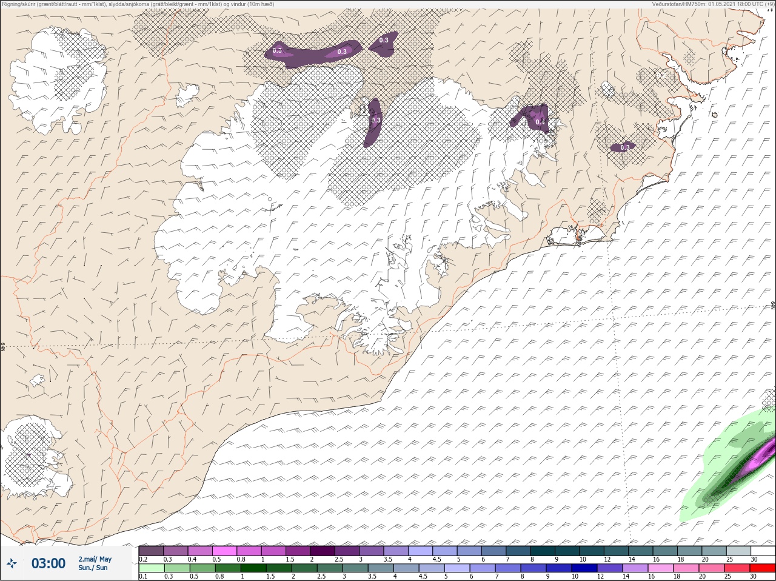Image resolution: width=776 pixels, height=581 pixels.
Task: Pick the 0.2 swatch in top legend row
Action: (x=151, y=551)
